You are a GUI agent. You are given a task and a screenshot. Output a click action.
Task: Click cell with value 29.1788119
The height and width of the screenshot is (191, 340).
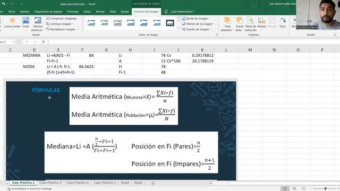pyautogui.click(x=202, y=61)
